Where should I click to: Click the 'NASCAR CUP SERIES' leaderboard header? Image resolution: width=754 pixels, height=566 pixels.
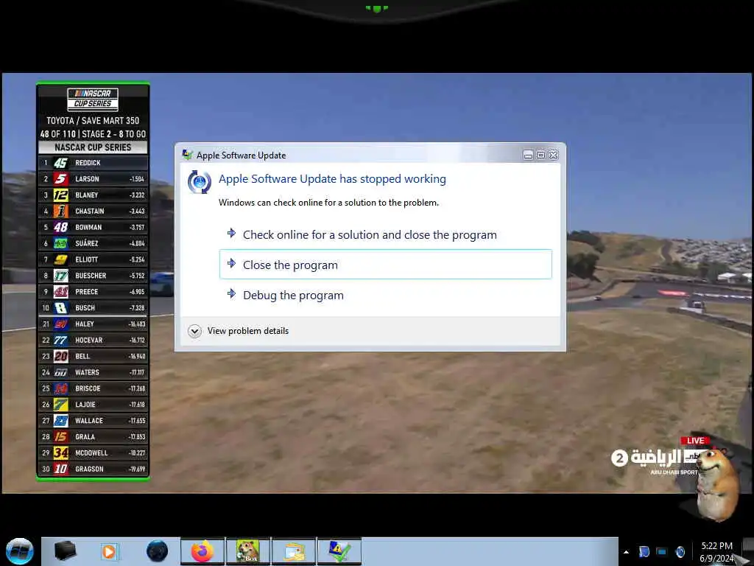pyautogui.click(x=93, y=147)
